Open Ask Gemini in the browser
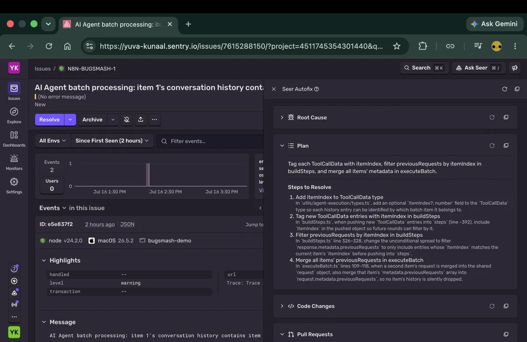This screenshot has height=342, width=527. point(494,24)
